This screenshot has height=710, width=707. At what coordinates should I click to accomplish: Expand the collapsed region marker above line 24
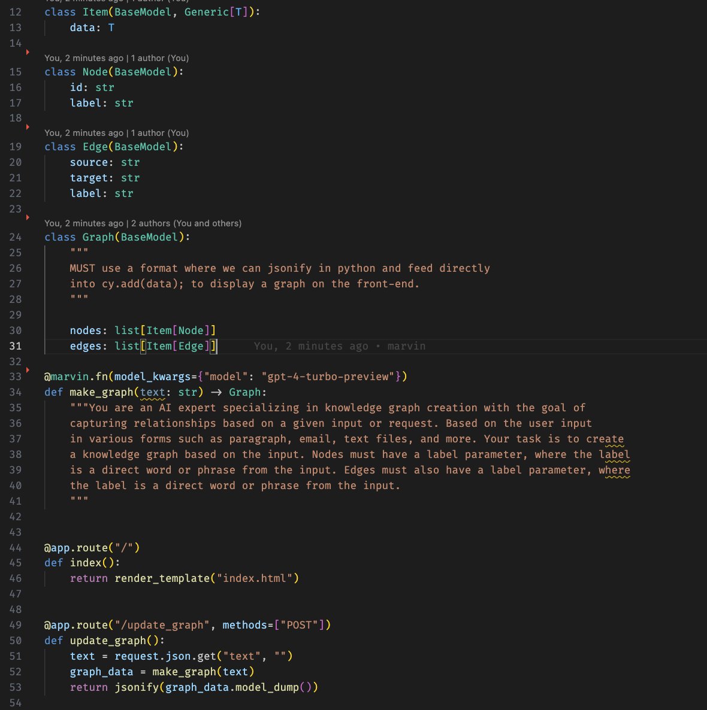tap(28, 217)
